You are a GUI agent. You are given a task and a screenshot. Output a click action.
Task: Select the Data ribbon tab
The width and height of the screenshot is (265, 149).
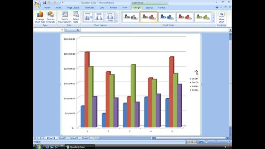coord(102,7)
